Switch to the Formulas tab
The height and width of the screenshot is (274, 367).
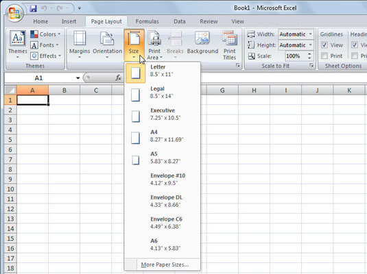tap(147, 21)
